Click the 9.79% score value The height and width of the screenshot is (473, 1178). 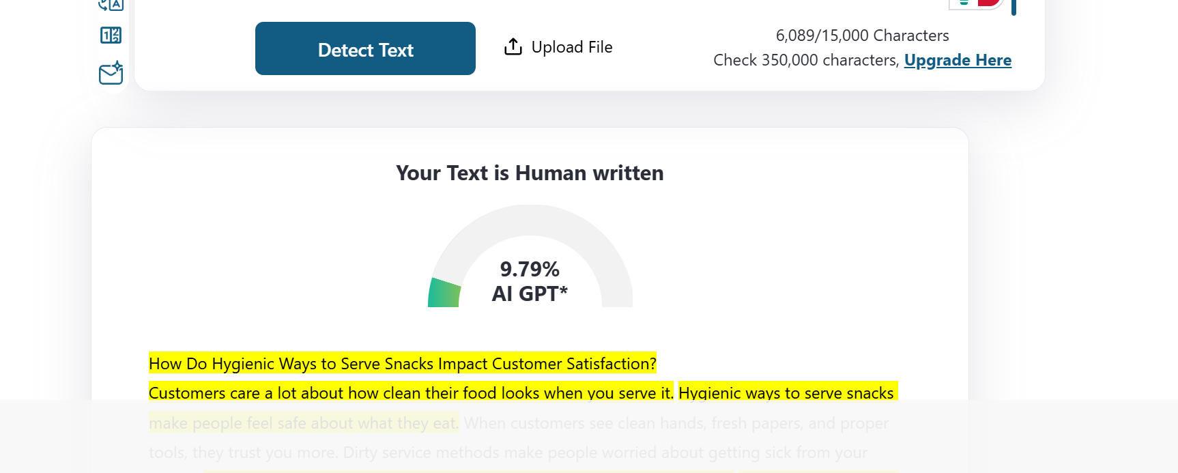pos(530,269)
